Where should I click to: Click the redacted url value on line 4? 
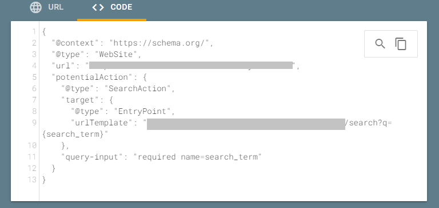pos(191,66)
